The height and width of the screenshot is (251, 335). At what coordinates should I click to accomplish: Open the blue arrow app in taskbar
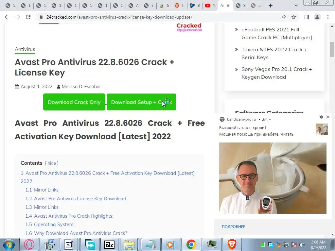click(90, 244)
